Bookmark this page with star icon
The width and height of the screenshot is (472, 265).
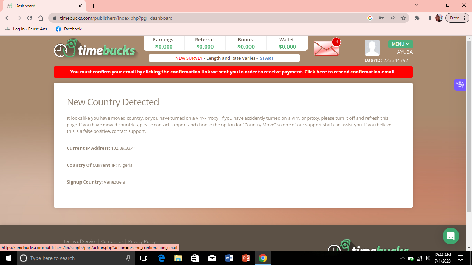click(x=403, y=18)
